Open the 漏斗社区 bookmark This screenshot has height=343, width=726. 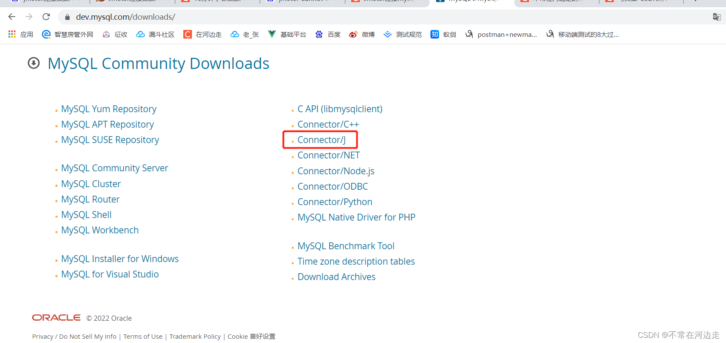pyautogui.click(x=155, y=34)
